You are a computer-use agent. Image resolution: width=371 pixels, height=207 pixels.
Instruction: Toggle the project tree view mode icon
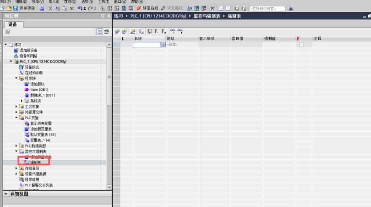pyautogui.click(x=100, y=32)
